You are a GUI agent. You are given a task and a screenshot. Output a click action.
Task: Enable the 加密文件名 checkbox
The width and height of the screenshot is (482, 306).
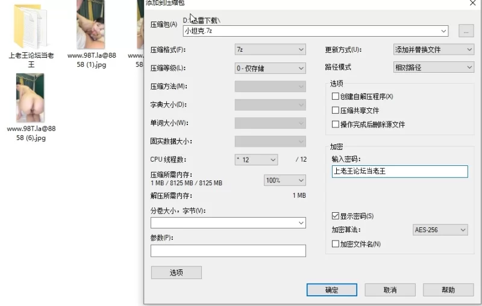click(x=336, y=244)
